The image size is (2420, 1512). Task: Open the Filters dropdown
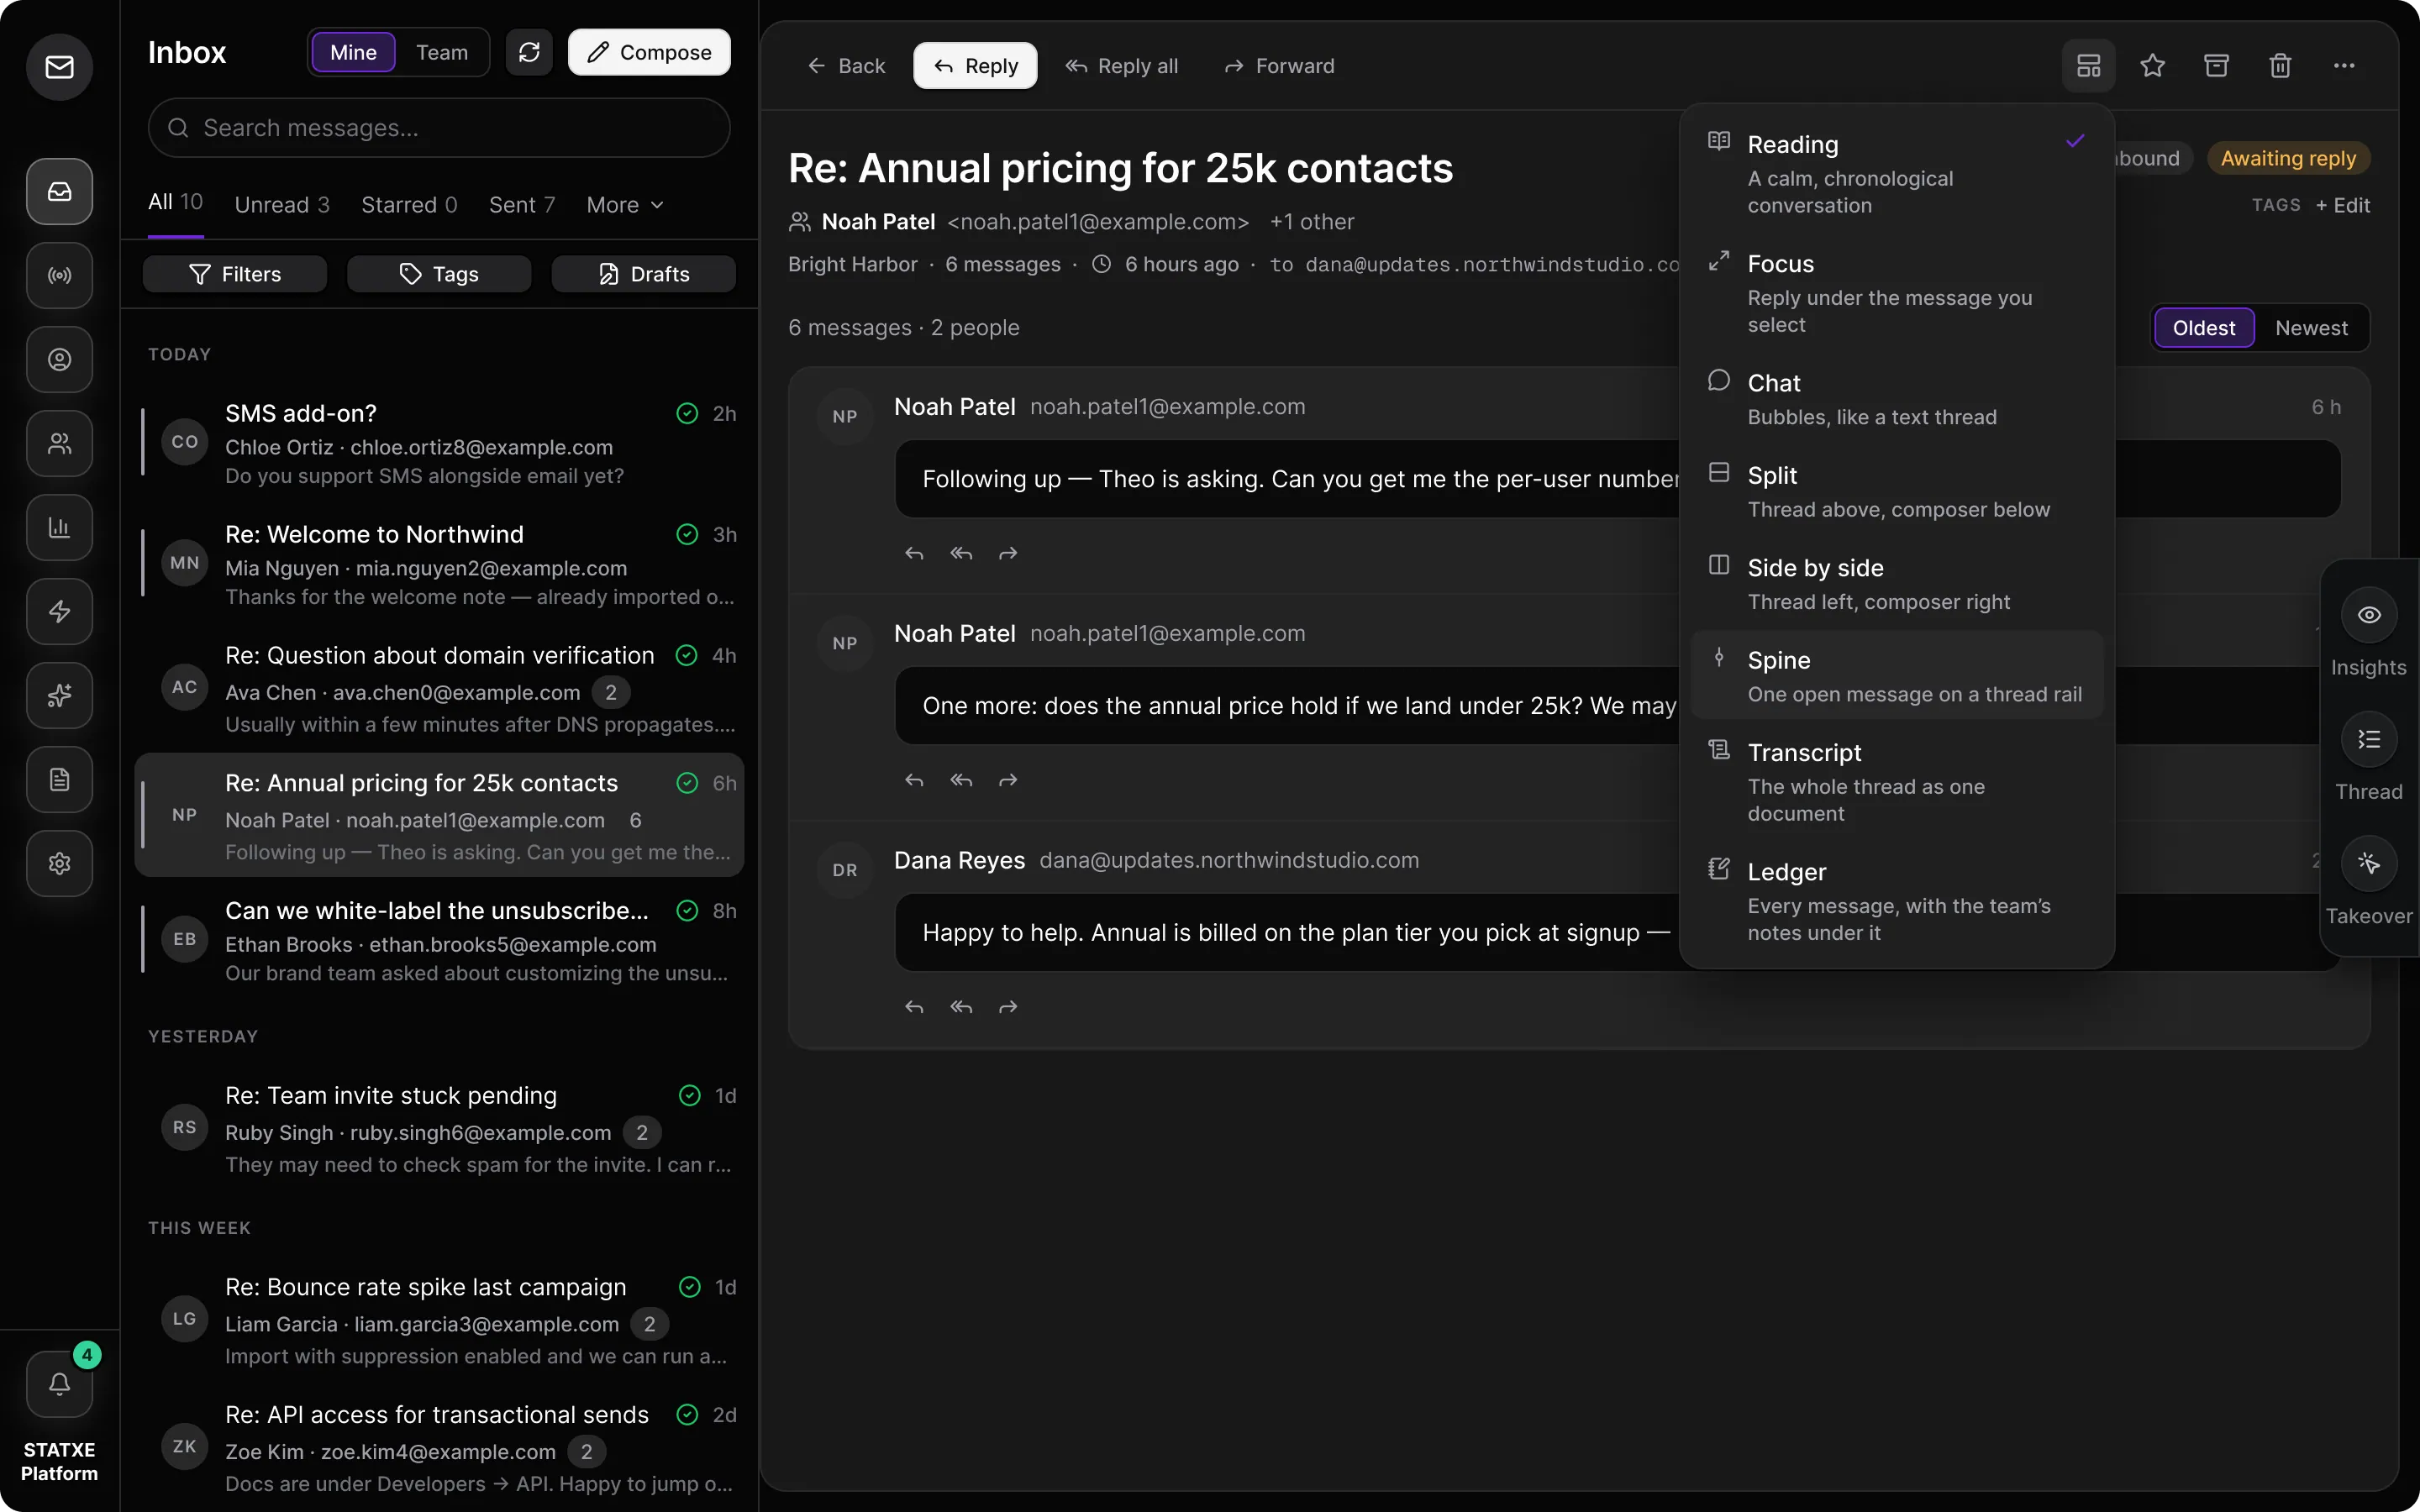(235, 274)
